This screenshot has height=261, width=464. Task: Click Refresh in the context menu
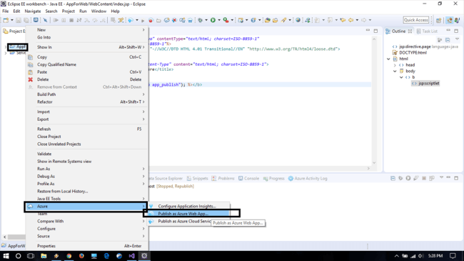[86, 129]
